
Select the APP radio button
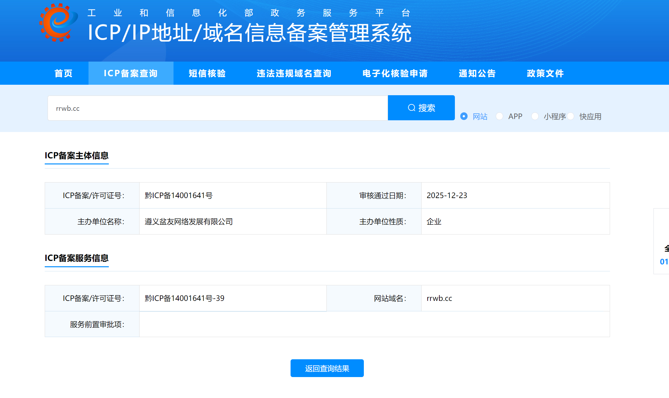click(499, 116)
